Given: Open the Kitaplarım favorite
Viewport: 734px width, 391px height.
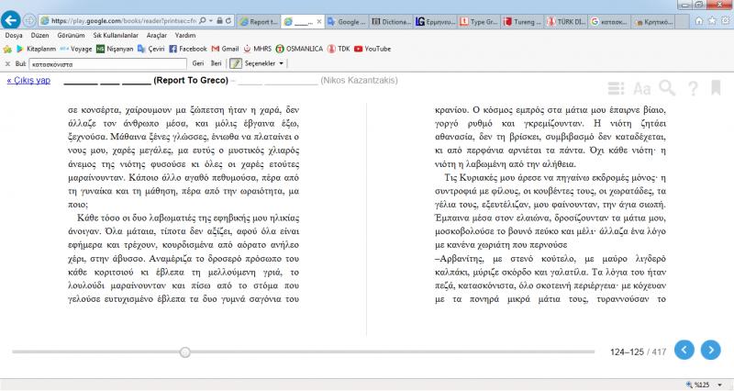Looking at the screenshot, I should 36,49.
